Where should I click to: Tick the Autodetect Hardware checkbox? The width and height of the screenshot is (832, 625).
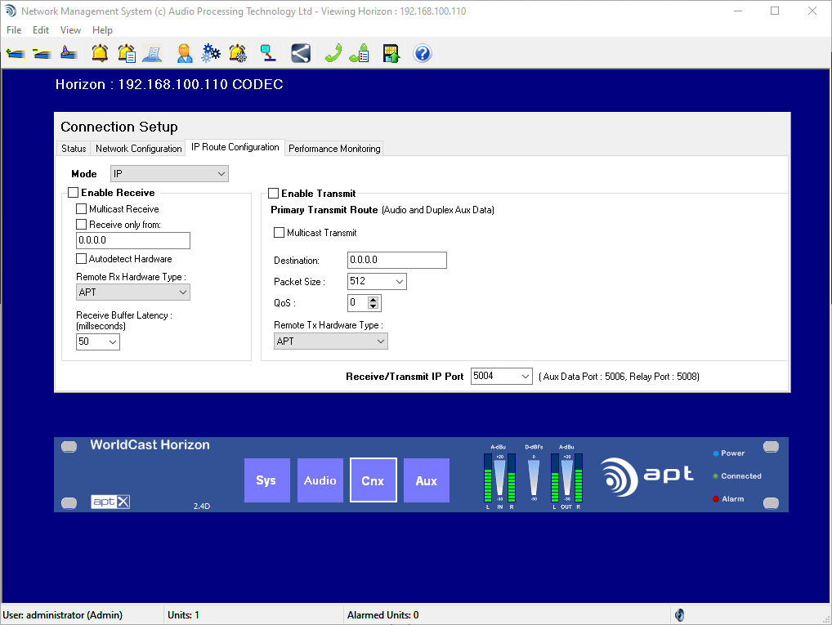click(81, 259)
